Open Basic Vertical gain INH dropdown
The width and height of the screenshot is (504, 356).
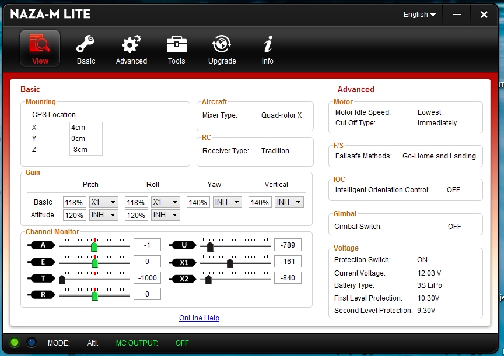coord(289,202)
